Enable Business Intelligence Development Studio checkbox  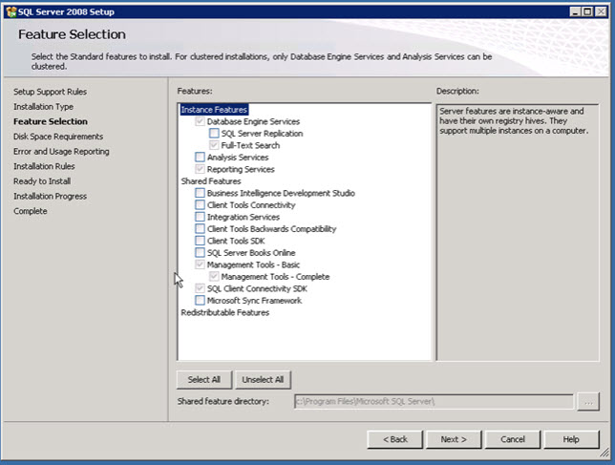click(200, 193)
